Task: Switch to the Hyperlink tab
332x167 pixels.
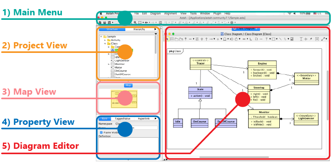Action: (144, 119)
